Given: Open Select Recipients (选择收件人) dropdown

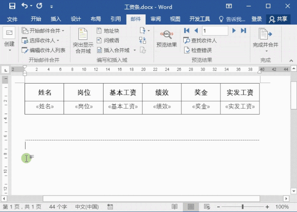Looking at the screenshot, I should click(41, 40).
